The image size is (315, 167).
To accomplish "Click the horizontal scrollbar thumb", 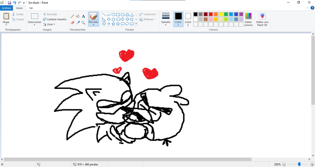I will [128, 159].
